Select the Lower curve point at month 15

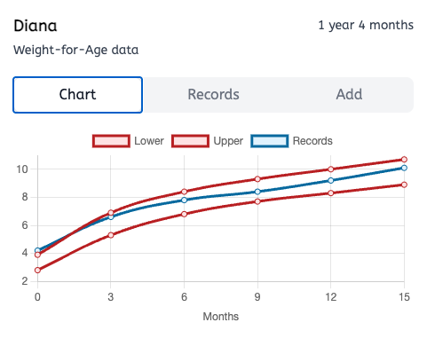(x=404, y=185)
